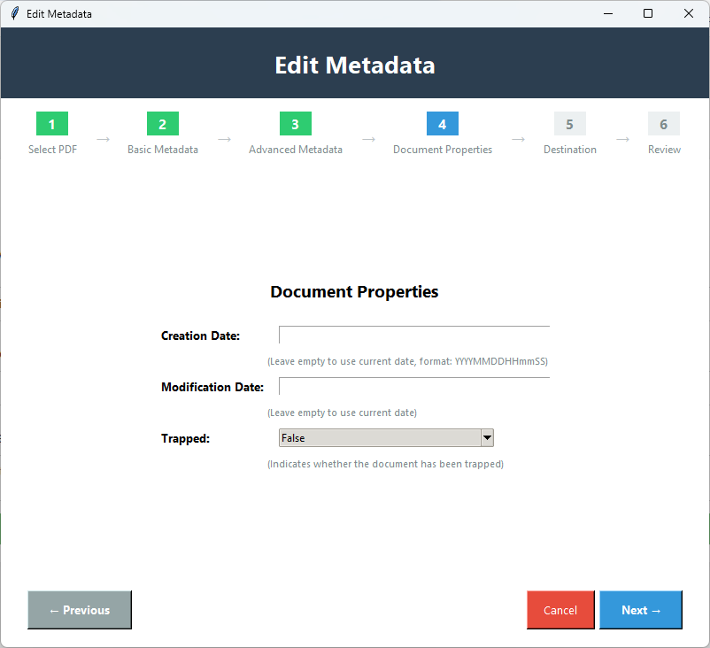Click inside the Creation Date field

click(413, 335)
